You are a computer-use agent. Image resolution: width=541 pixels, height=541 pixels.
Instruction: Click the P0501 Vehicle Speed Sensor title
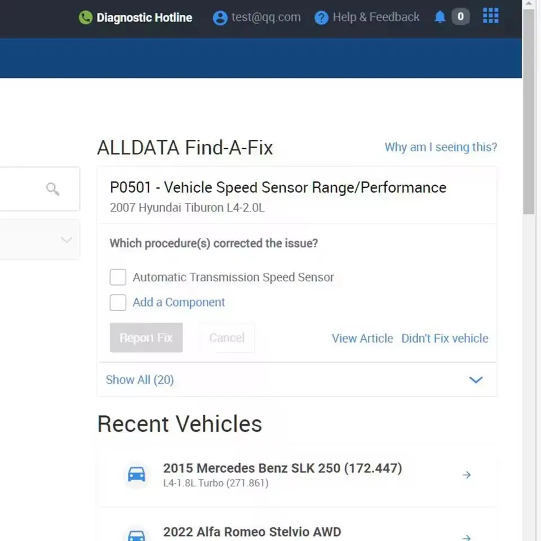pos(278,187)
